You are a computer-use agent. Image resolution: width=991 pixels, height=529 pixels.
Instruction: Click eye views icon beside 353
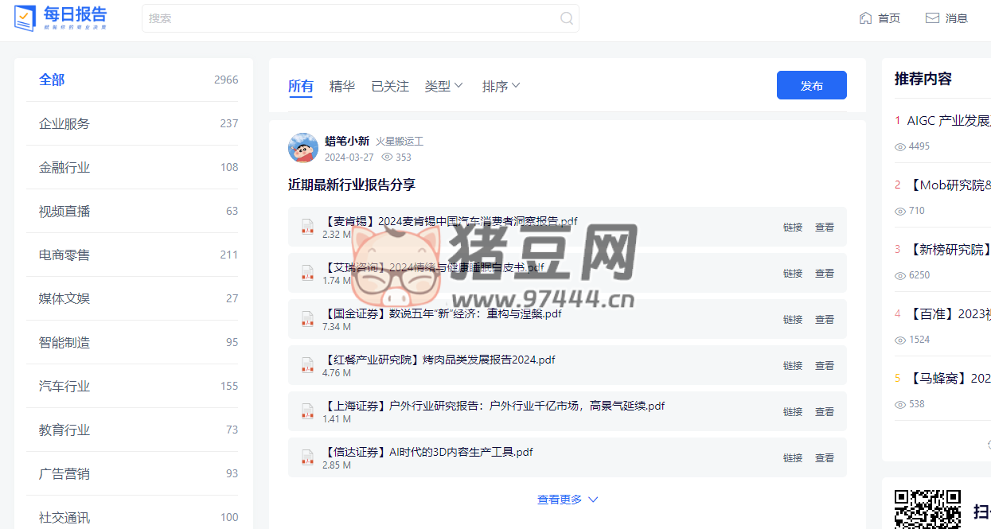[x=387, y=158]
